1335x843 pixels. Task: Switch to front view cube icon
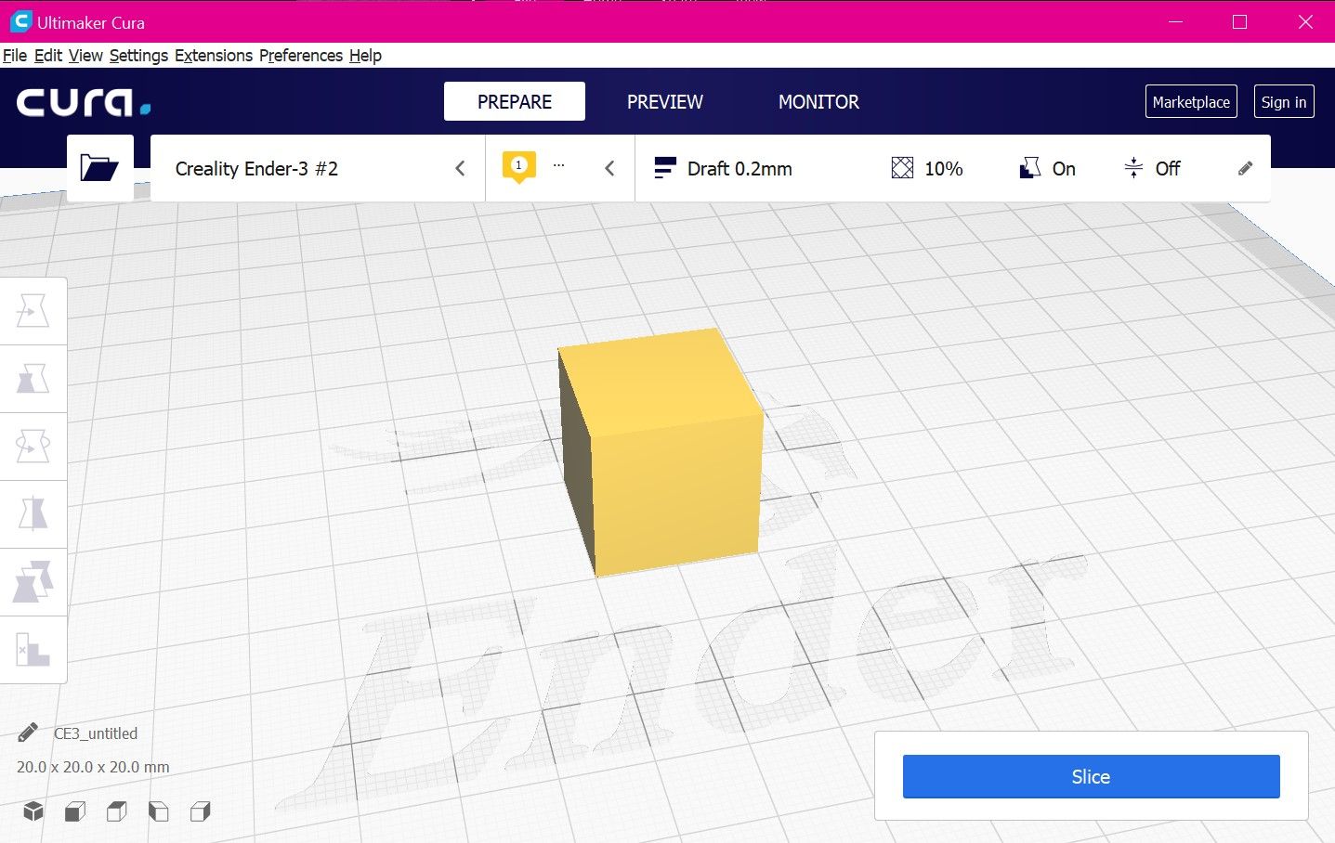75,811
